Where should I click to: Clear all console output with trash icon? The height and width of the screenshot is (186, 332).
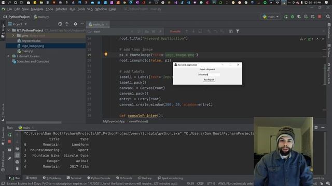pyautogui.click(x=17, y=168)
